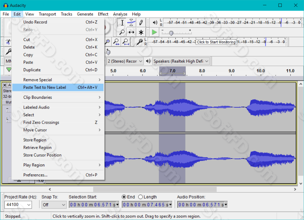Click the microphone icon in the mixer toolbar
Image resolution: width=304 pixels, height=220 pixels.
pyautogui.click(x=8, y=51)
